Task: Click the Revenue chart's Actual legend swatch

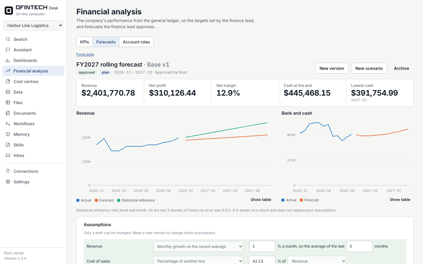Action: [x=78, y=200]
